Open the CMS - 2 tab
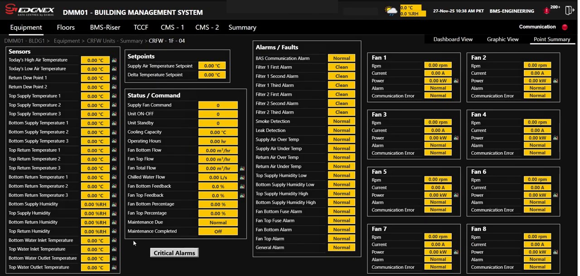Screen dimensions: 580x276 point(207,28)
